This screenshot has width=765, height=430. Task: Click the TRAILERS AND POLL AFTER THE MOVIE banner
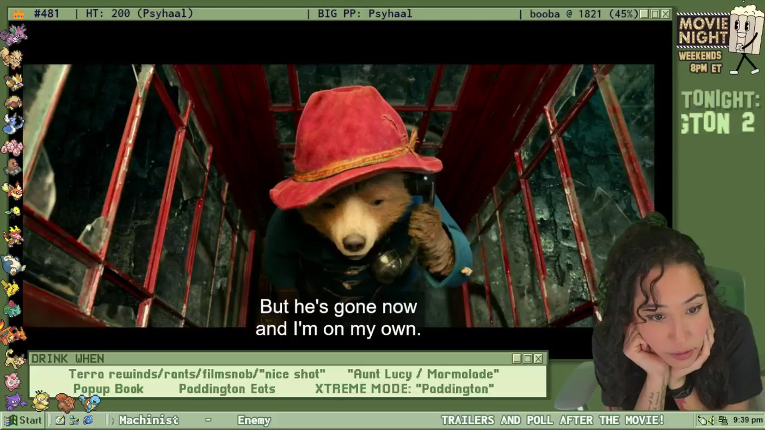tap(552, 420)
